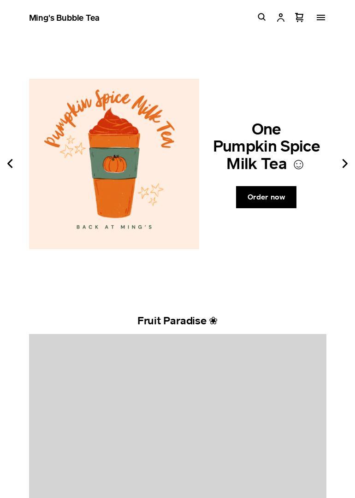Image resolution: width=355 pixels, height=498 pixels.
Task: Click the One Pumpkin Spice Milk Tea headline
Action: pyautogui.click(x=266, y=146)
